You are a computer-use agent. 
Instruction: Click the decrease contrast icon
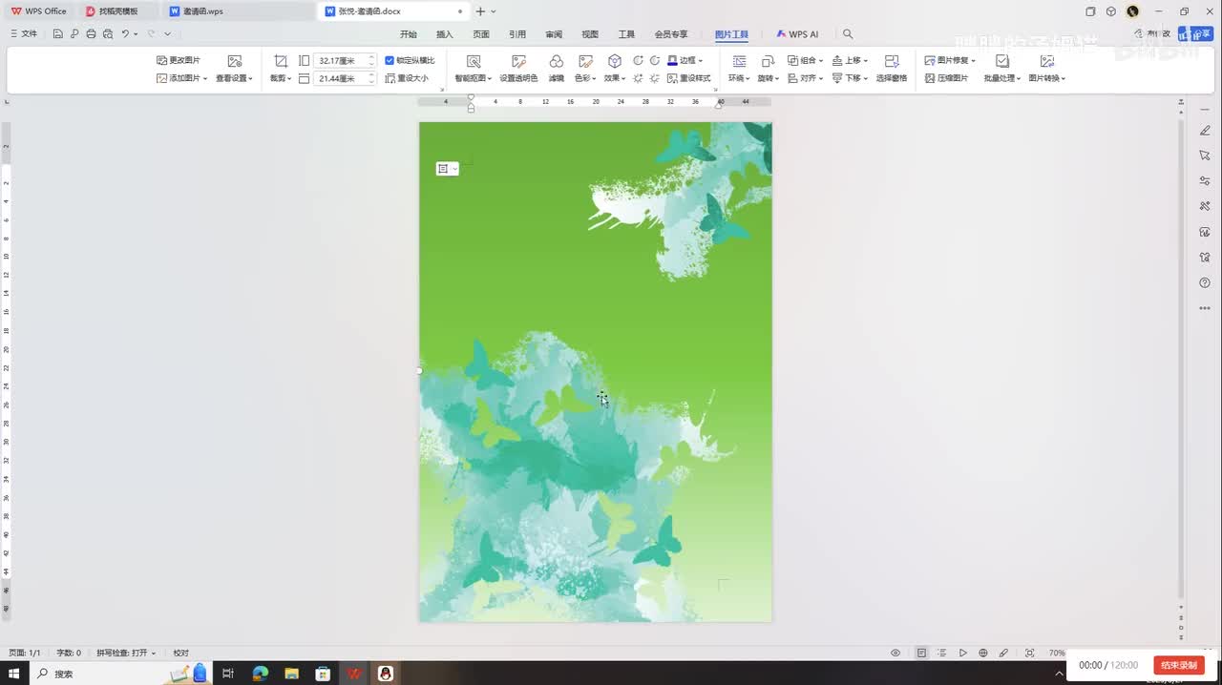(x=655, y=60)
